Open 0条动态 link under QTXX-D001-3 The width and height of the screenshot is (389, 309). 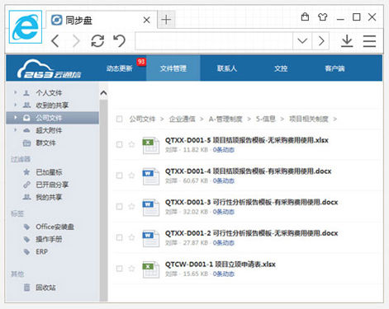coord(223,212)
